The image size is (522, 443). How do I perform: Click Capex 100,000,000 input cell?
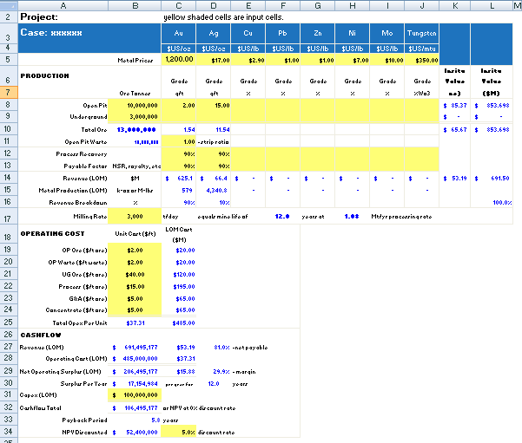point(135,394)
